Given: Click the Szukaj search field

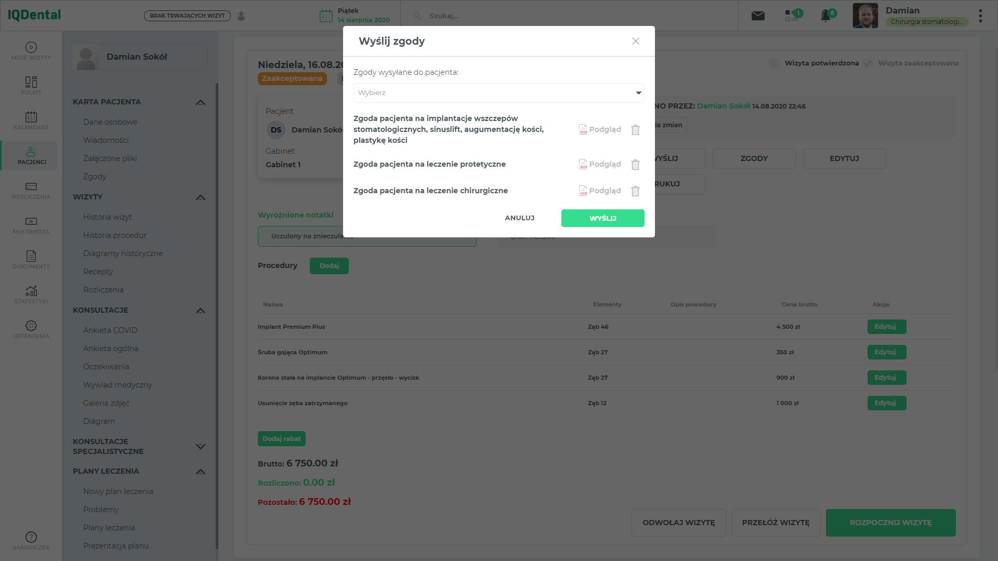Looking at the screenshot, I should click(x=572, y=16).
